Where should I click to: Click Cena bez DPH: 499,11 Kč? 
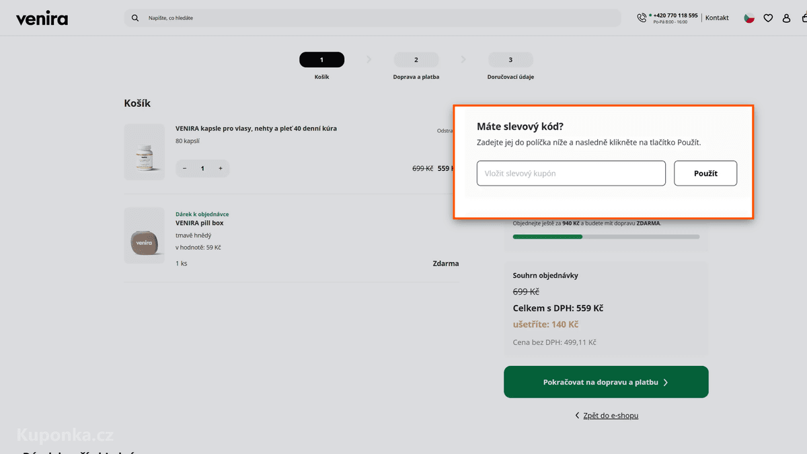(x=555, y=342)
